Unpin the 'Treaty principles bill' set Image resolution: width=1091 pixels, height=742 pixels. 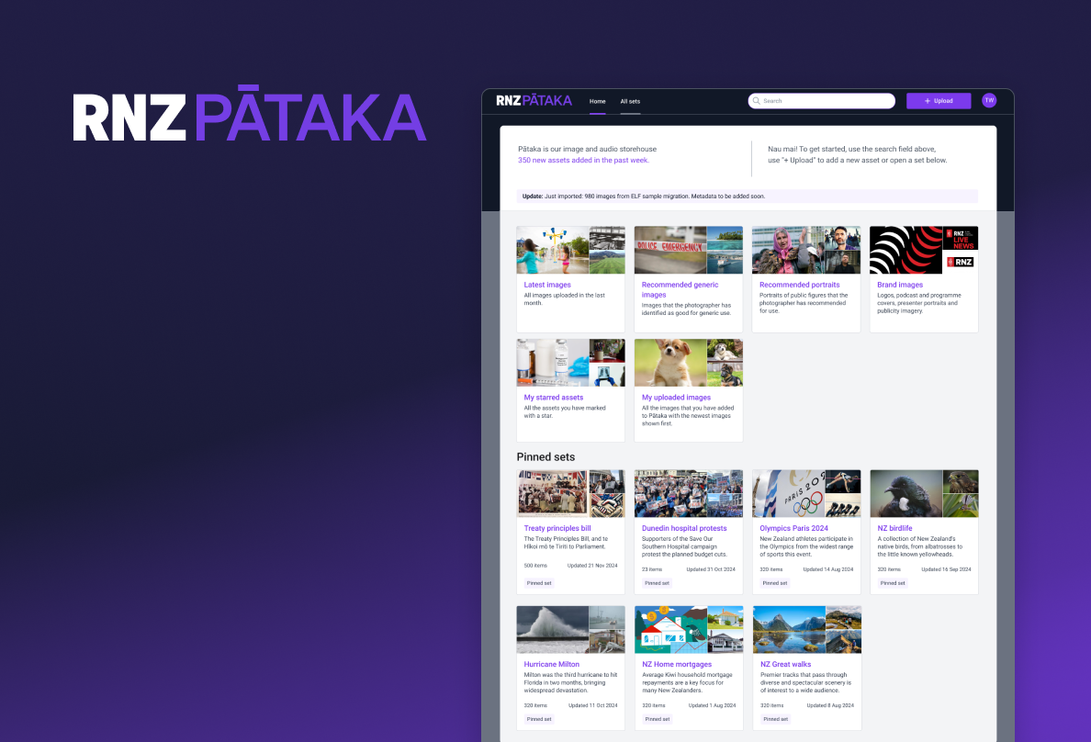coord(539,582)
